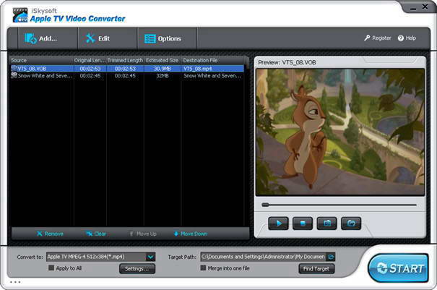Click the Destination File column header

pyautogui.click(x=213, y=60)
